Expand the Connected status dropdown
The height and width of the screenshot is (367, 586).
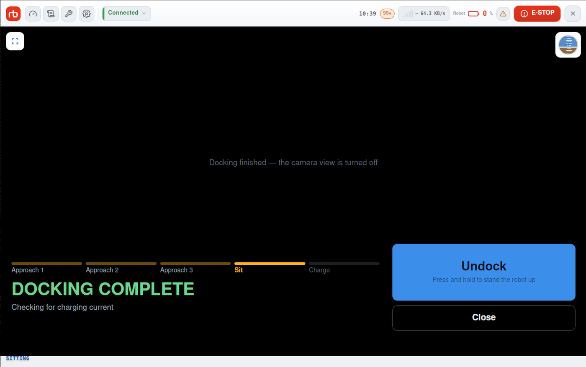127,13
